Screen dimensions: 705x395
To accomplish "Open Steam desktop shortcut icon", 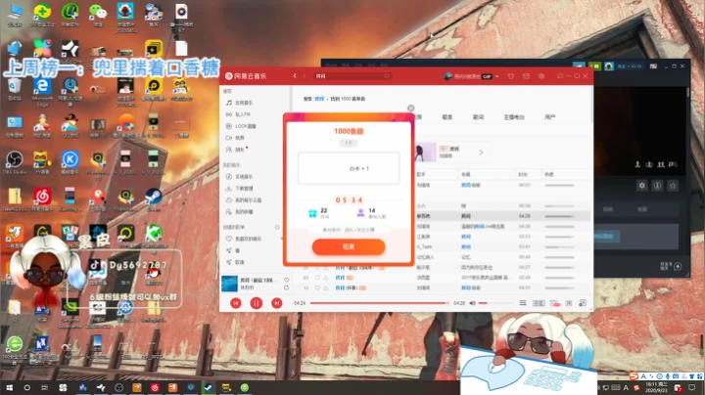I will point(154,198).
